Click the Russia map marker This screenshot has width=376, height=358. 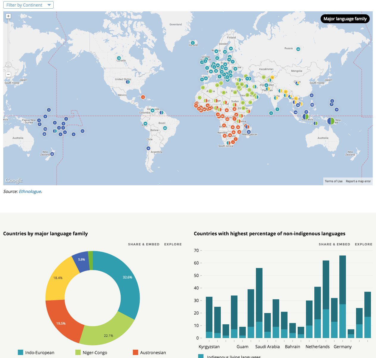(x=298, y=49)
